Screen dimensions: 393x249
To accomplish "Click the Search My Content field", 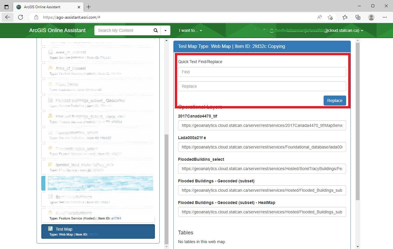I will click(123, 30).
